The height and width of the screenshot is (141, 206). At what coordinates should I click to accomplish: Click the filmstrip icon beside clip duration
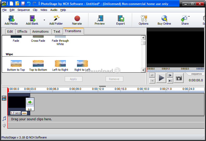coord(24,113)
